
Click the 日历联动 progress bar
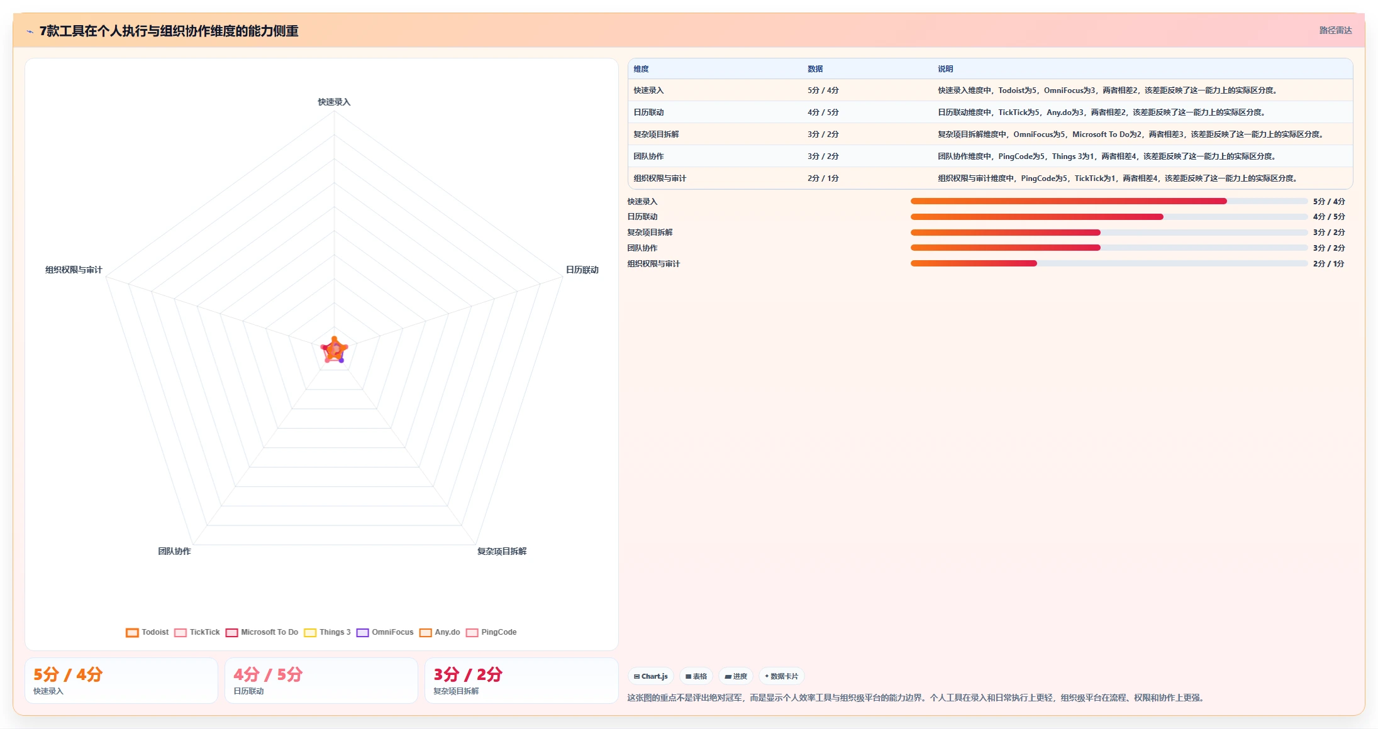pyautogui.click(x=1109, y=217)
